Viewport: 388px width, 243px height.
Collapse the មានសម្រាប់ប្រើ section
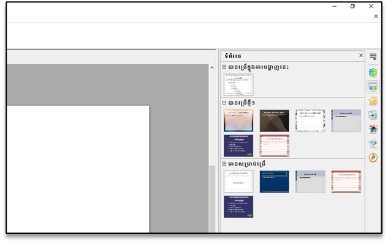[224, 164]
